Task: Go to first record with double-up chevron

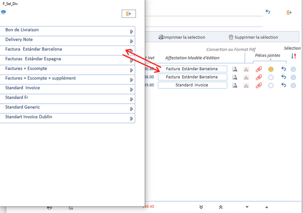Action: coord(221,207)
